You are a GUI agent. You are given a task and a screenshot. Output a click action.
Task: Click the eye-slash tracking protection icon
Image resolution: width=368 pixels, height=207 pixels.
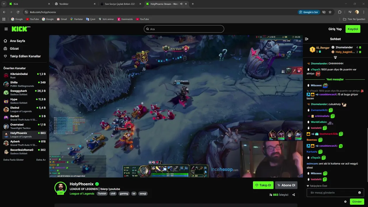tap(324, 12)
